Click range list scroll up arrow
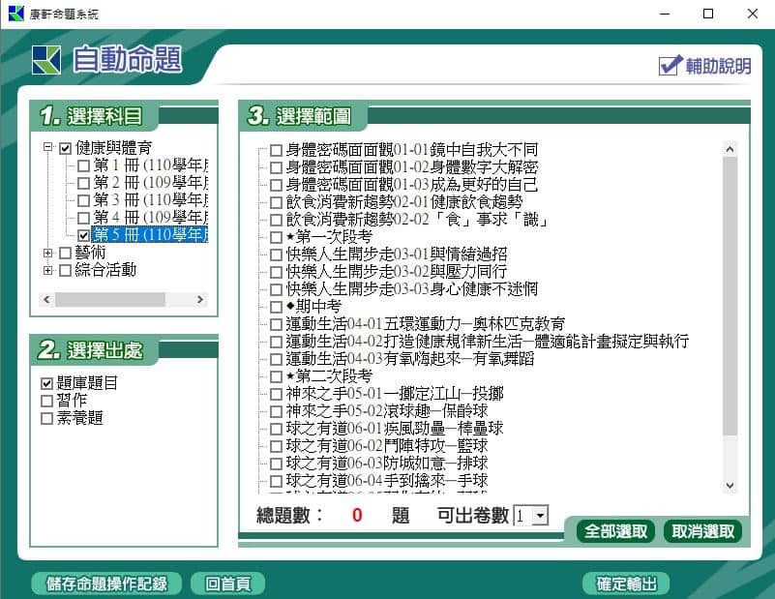The image size is (775, 599). pos(730,149)
